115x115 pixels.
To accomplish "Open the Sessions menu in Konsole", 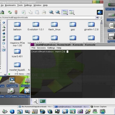I will pyautogui.click(x=41, y=48).
